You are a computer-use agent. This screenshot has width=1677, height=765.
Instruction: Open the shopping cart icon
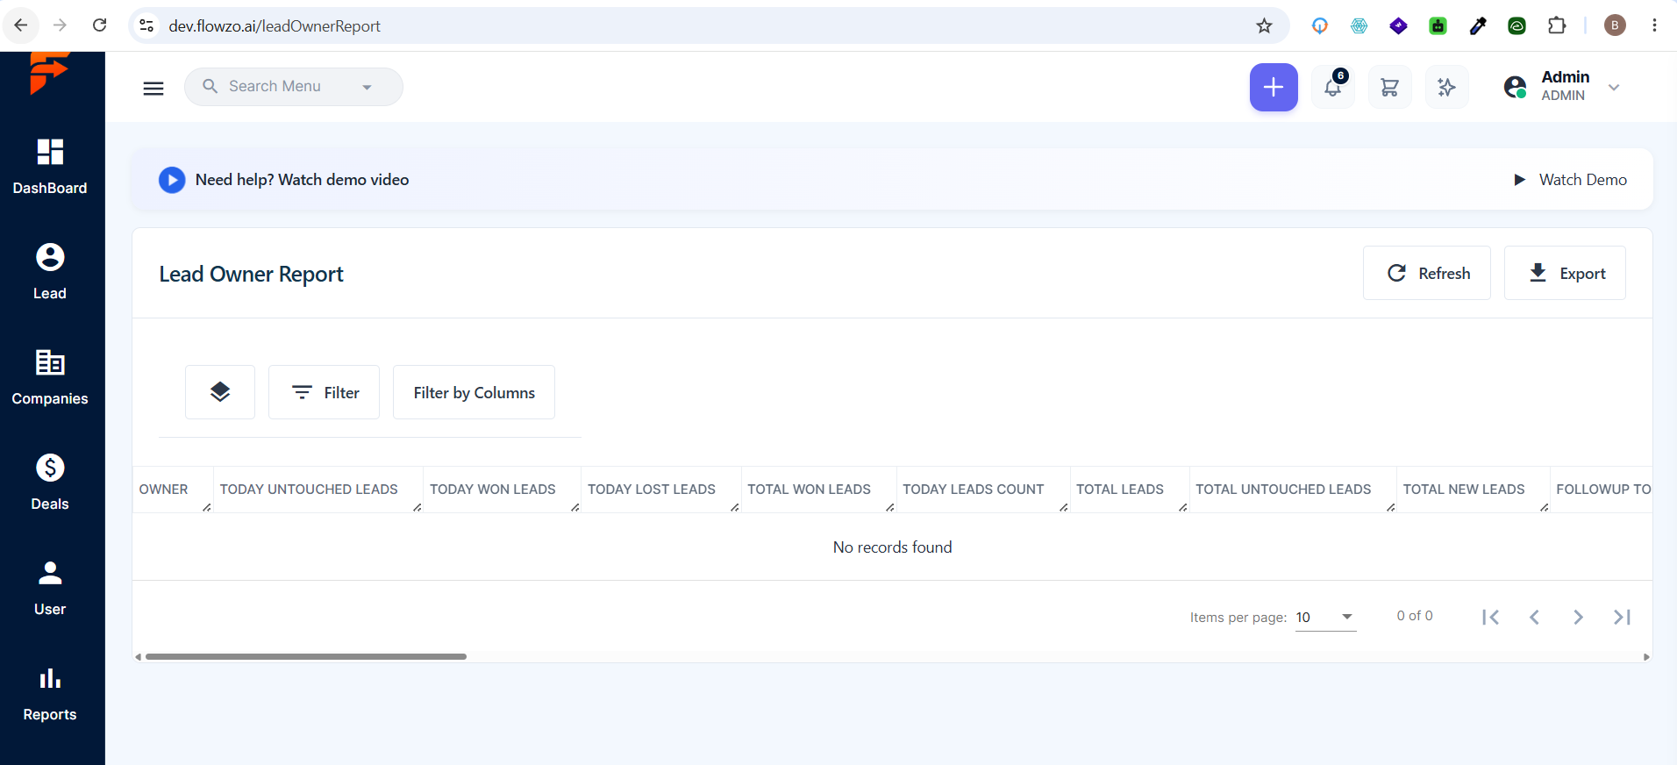point(1390,87)
